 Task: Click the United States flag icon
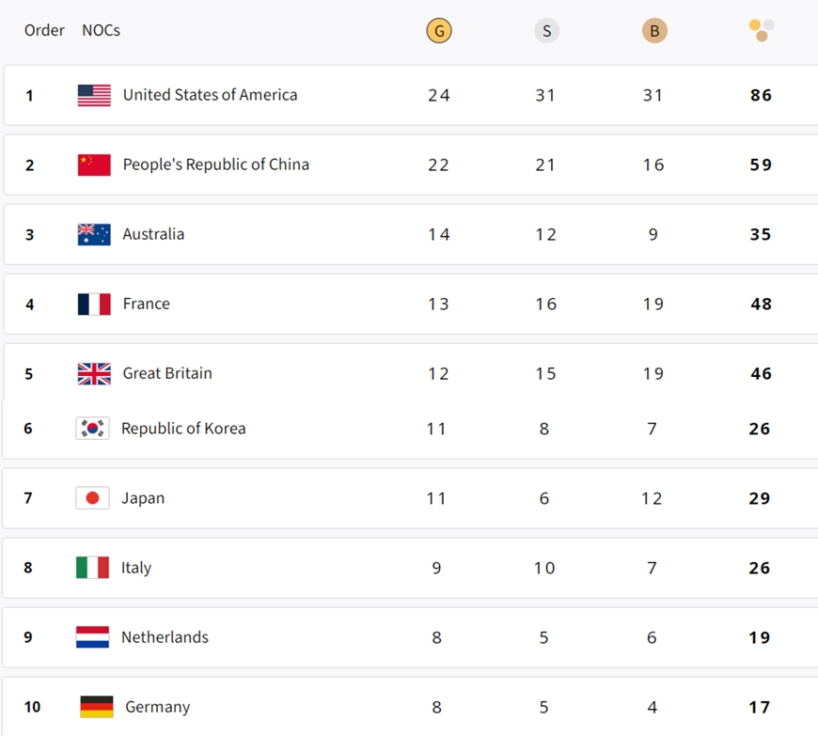click(x=94, y=95)
